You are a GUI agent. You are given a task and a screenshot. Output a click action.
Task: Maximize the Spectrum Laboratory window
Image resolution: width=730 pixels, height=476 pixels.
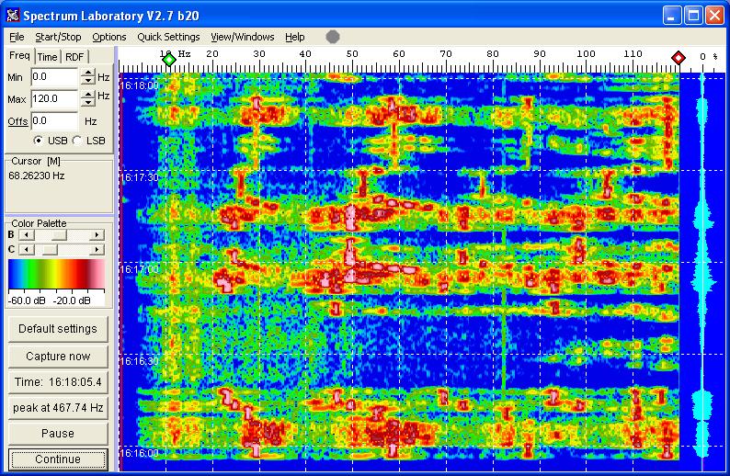click(692, 16)
